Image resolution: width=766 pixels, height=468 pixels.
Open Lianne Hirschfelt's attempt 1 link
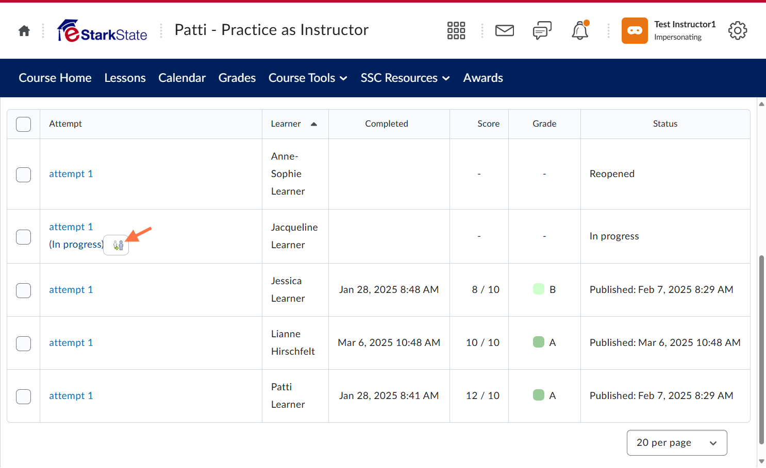click(71, 343)
